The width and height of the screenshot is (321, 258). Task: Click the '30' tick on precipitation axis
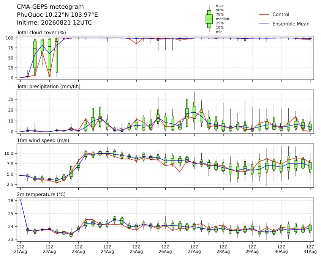click(x=11, y=99)
